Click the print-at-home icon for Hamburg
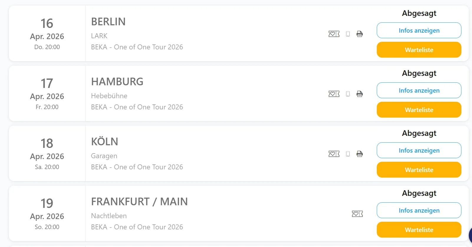Viewport: 472px width, 247px height. point(359,94)
